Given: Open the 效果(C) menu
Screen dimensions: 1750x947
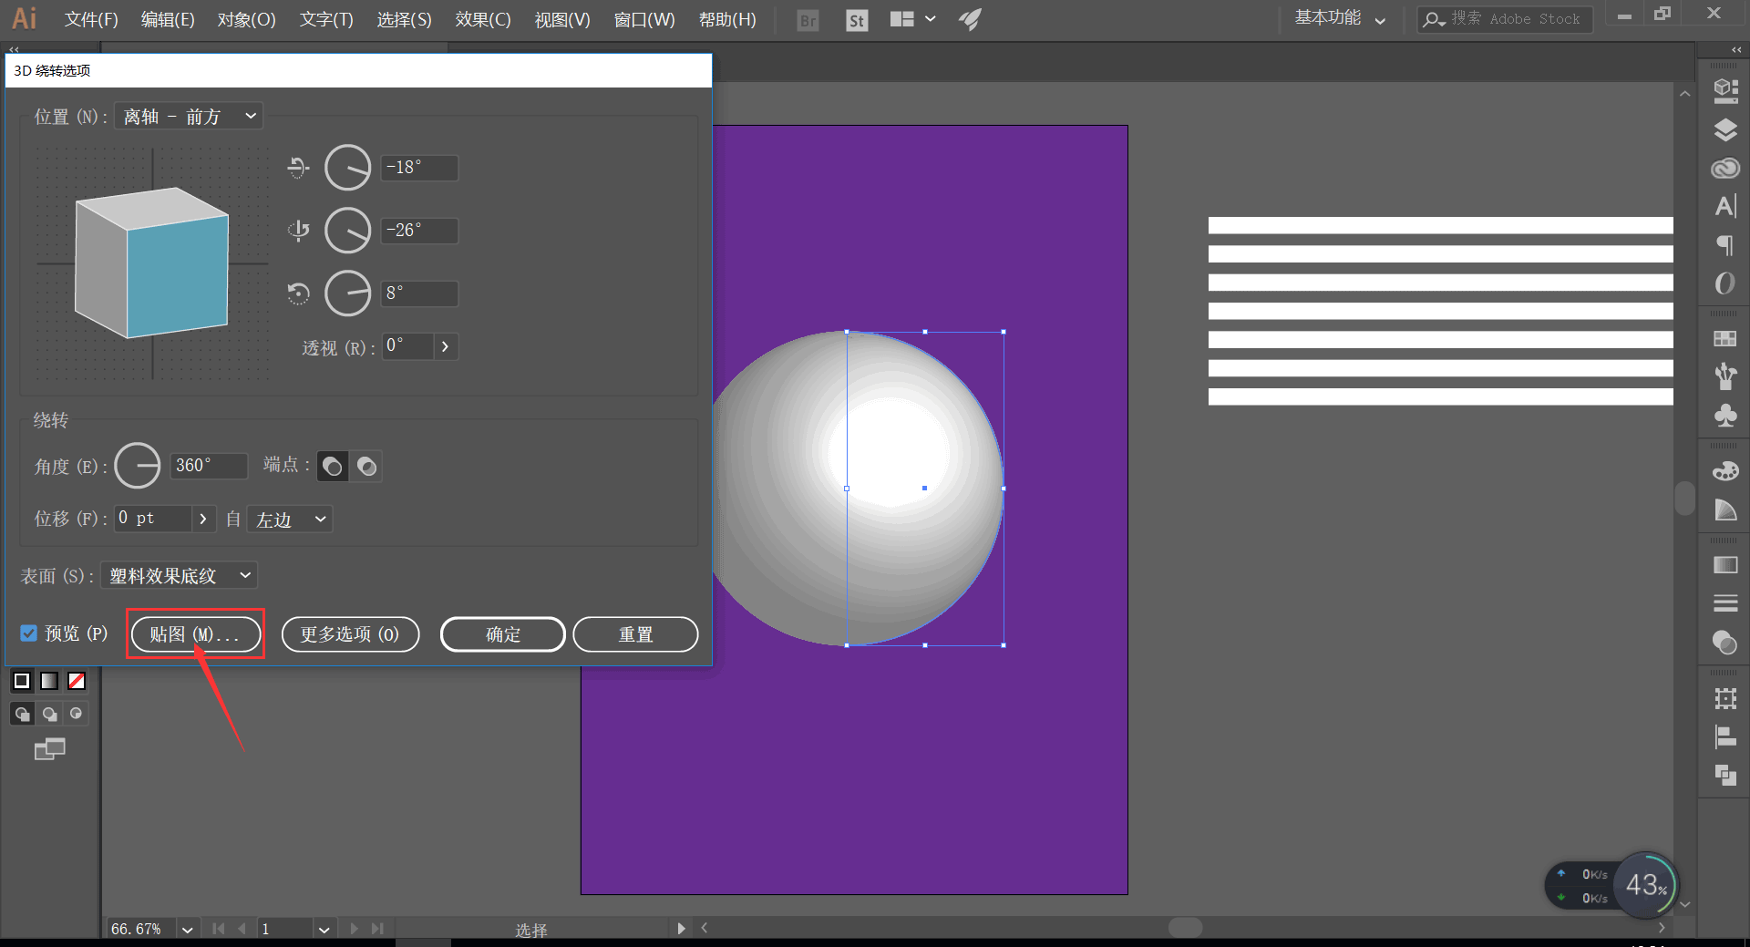Looking at the screenshot, I should click(x=483, y=19).
